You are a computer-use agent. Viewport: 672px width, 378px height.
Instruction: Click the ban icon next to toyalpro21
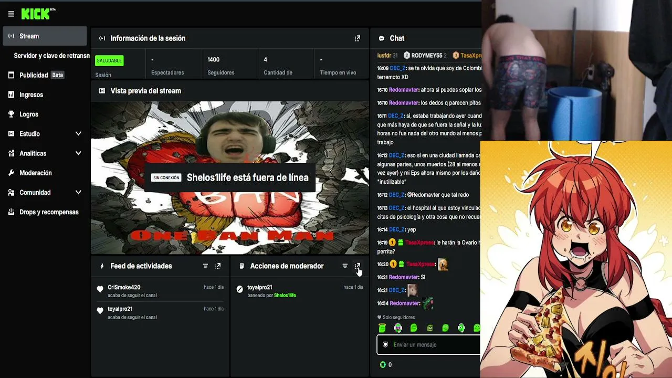[x=240, y=289]
